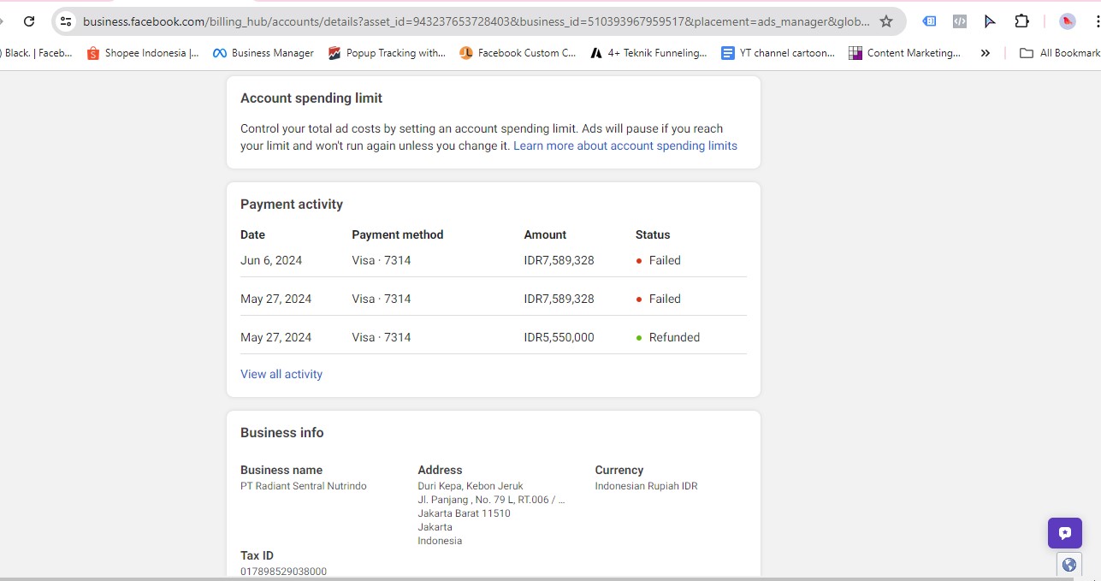Open YT channel cartoon bookmark

(x=778, y=53)
